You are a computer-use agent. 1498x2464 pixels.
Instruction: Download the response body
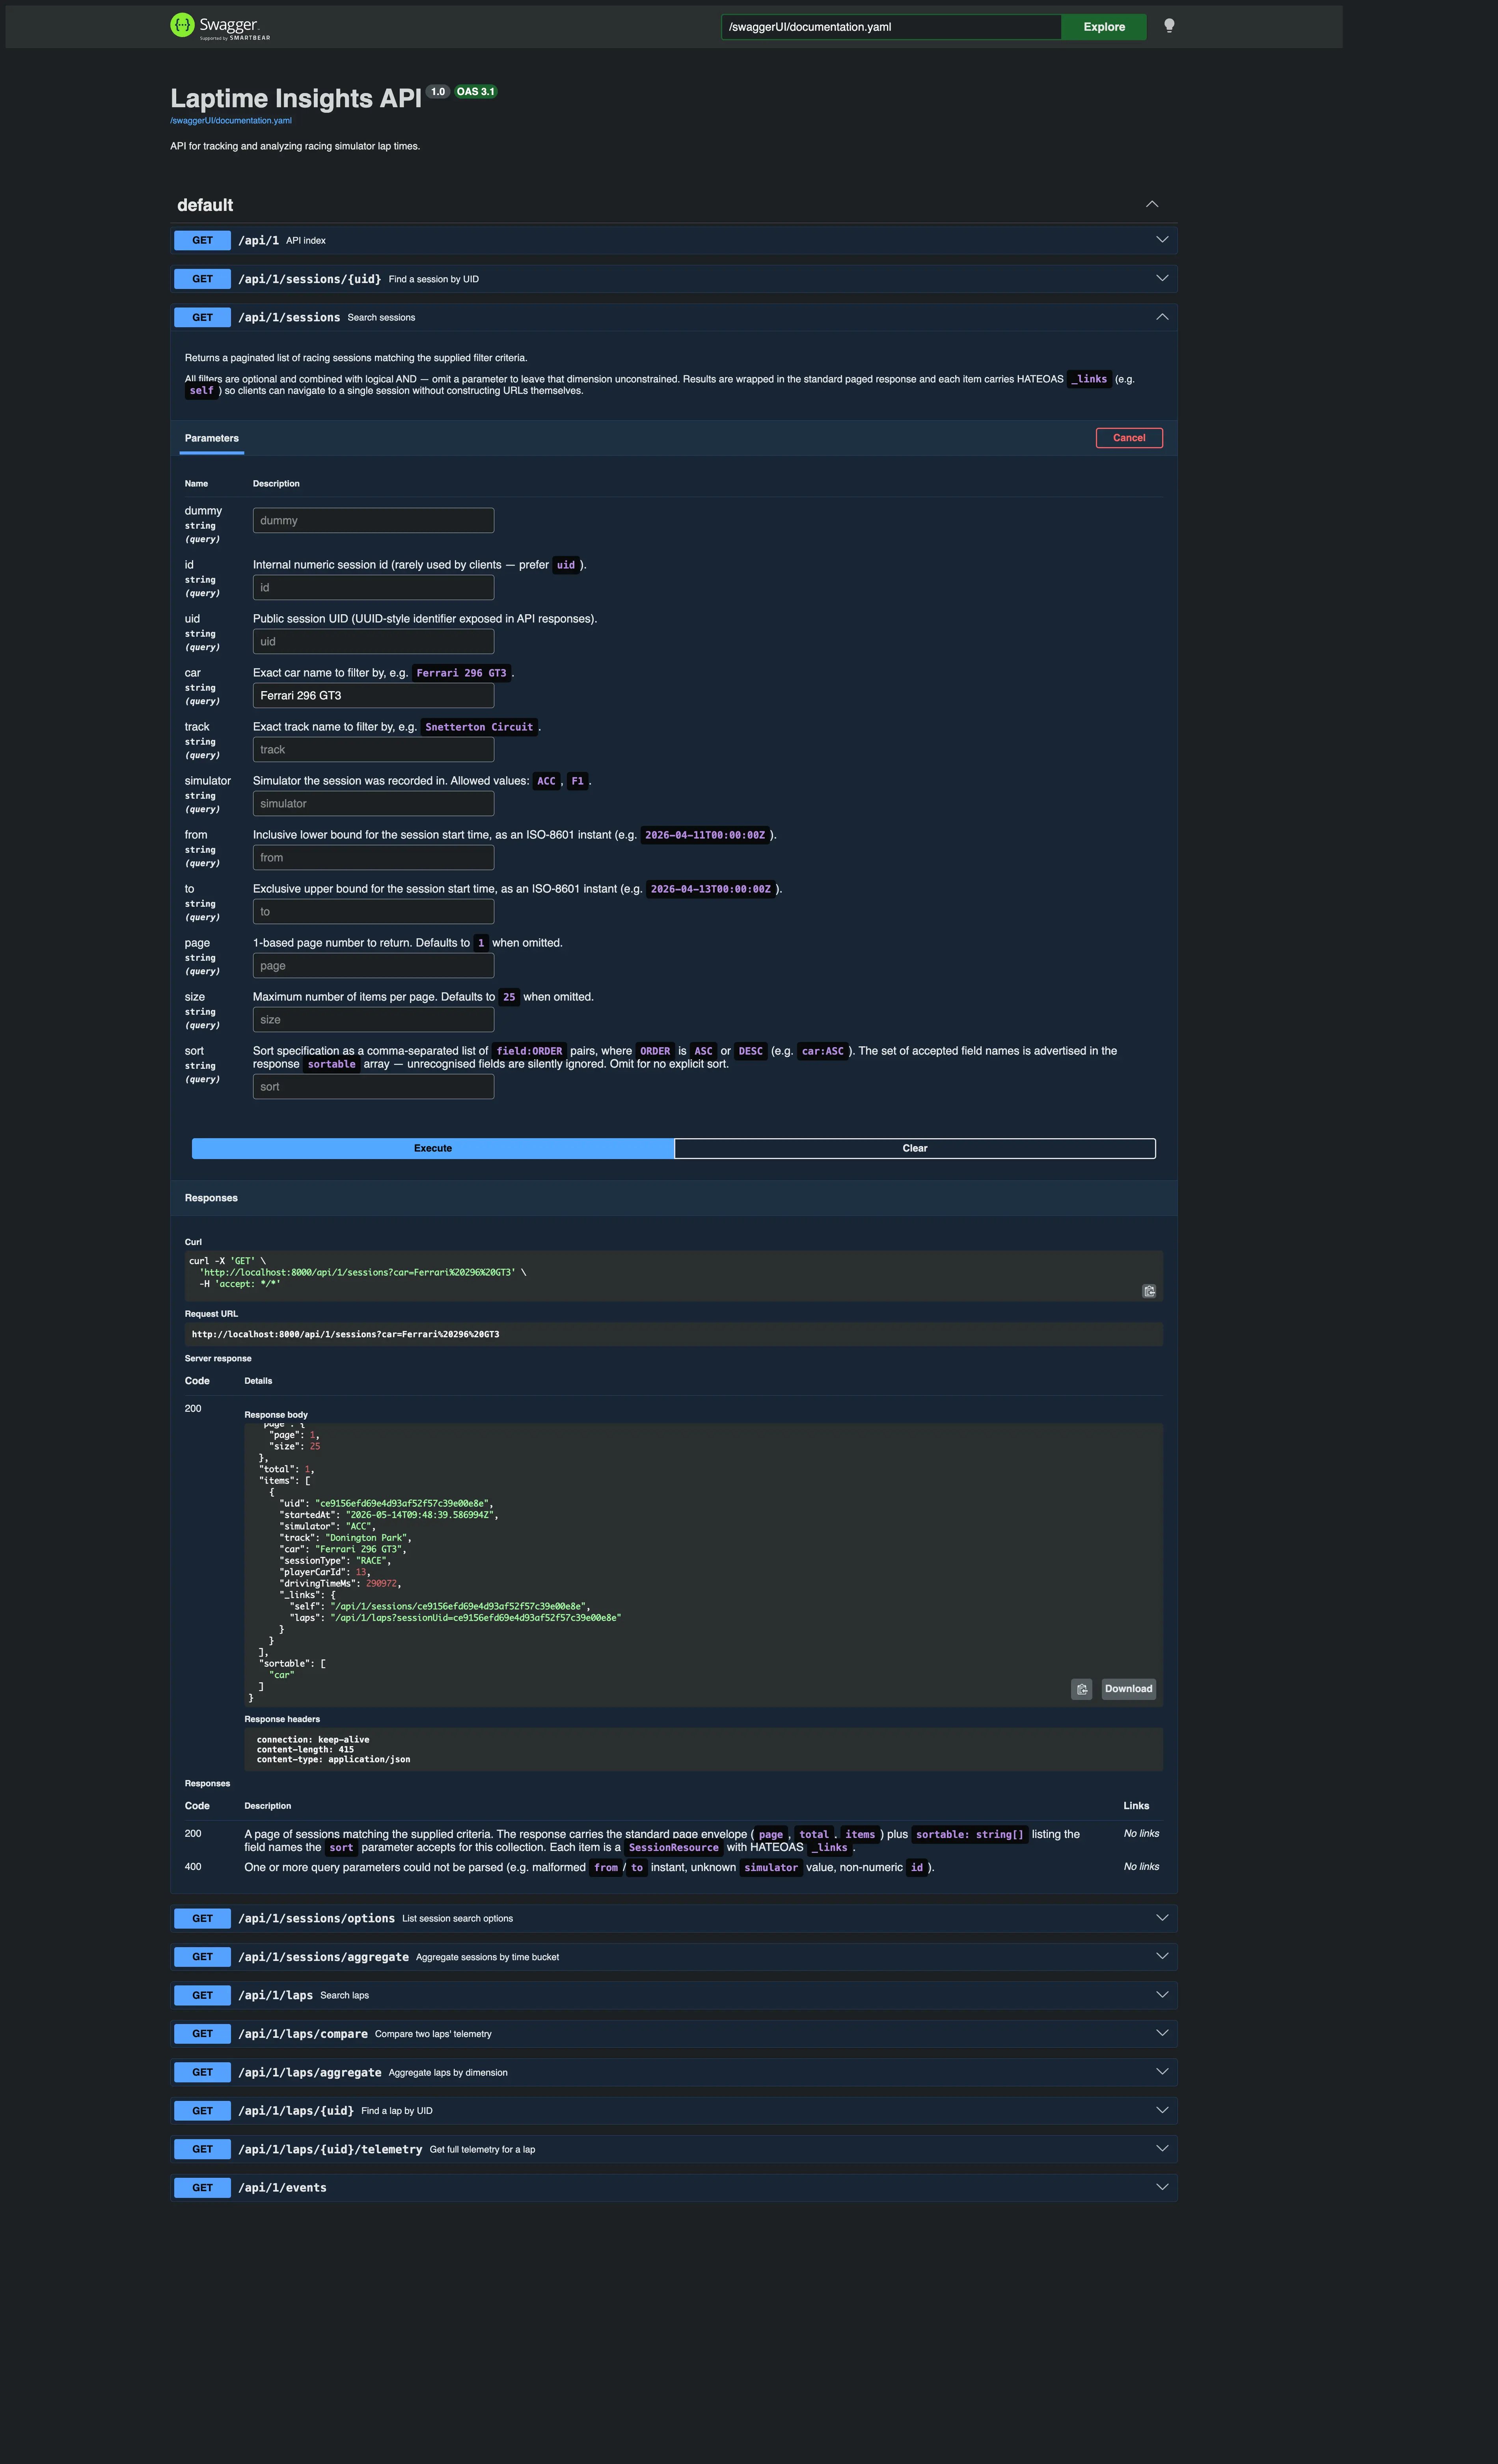[1128, 1689]
